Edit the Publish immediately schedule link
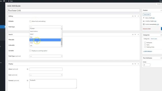 click(158, 24)
